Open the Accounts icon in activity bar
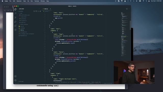 pos(15,76)
